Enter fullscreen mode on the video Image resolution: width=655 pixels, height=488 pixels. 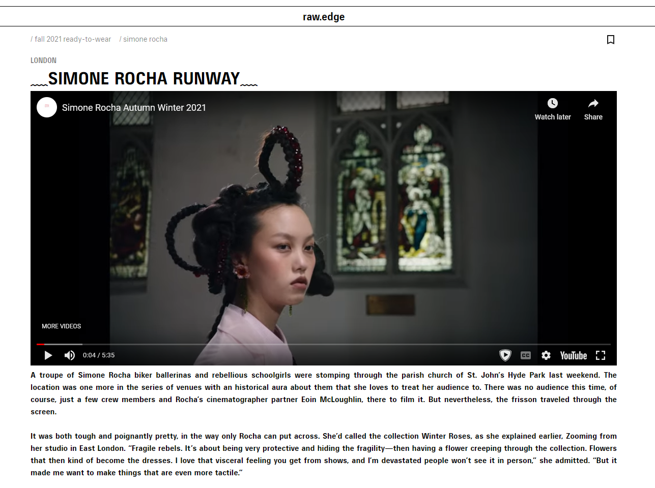[x=601, y=355]
